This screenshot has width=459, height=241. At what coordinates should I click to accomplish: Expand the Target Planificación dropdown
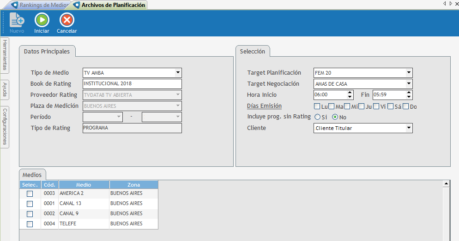coord(409,73)
